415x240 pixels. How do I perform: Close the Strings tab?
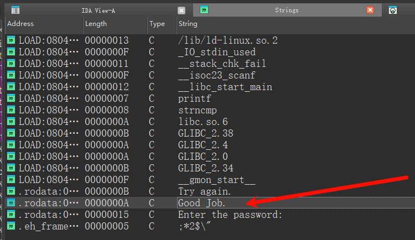(x=370, y=10)
